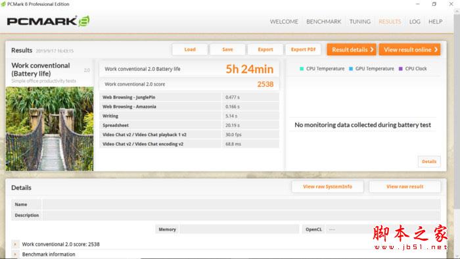The image size is (460, 259).
Task: Click the Name input field
Action: click(x=241, y=204)
